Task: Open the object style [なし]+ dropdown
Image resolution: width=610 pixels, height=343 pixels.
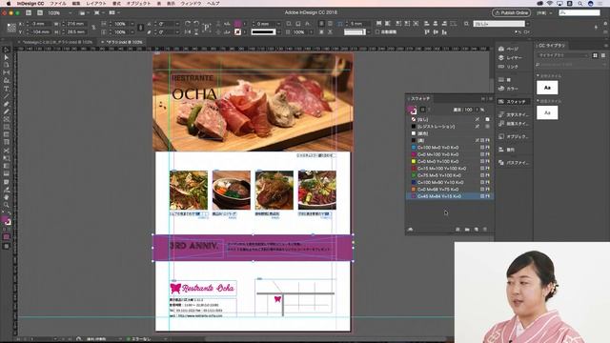Action: tap(528, 24)
